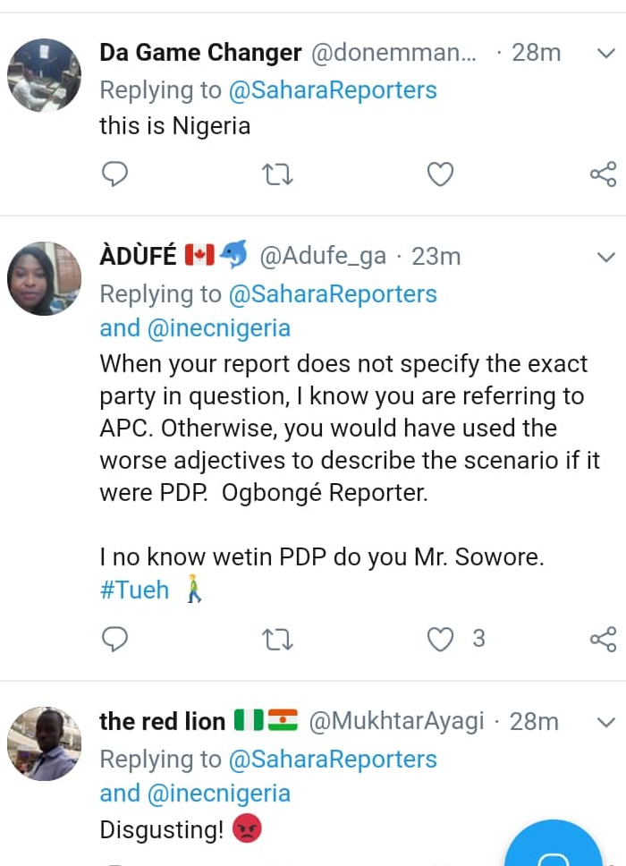The image size is (626, 866).
Task: Like the "this is Nigeria" tweet
Action: [x=440, y=174]
